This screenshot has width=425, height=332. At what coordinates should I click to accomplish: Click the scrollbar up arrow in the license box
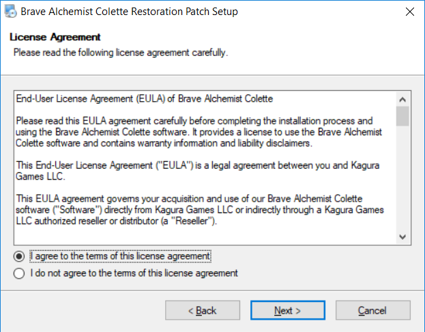click(x=402, y=96)
